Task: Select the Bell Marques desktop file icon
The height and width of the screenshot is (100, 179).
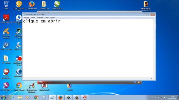Action: point(146,6)
